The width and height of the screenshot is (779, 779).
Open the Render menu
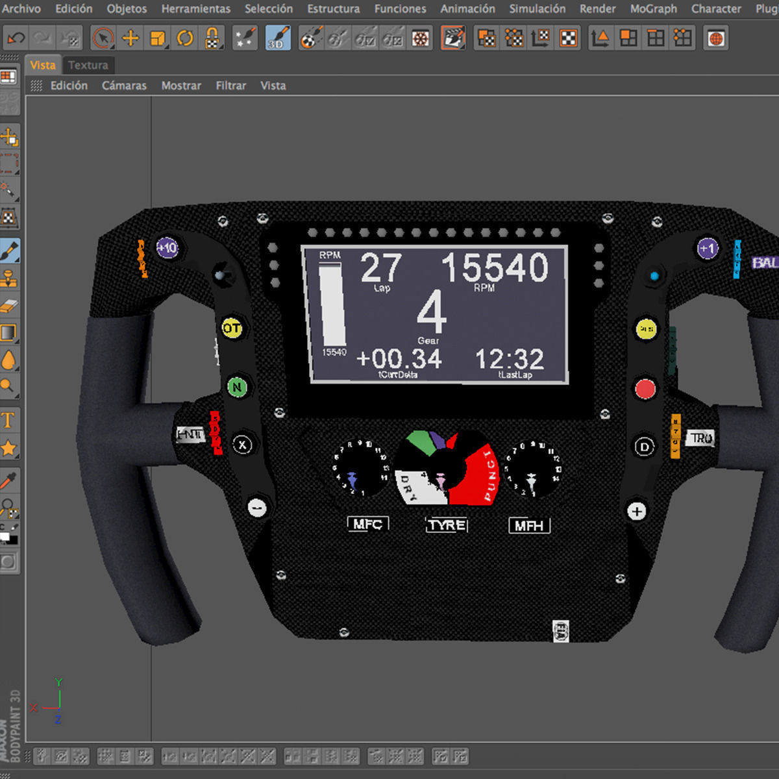[597, 8]
